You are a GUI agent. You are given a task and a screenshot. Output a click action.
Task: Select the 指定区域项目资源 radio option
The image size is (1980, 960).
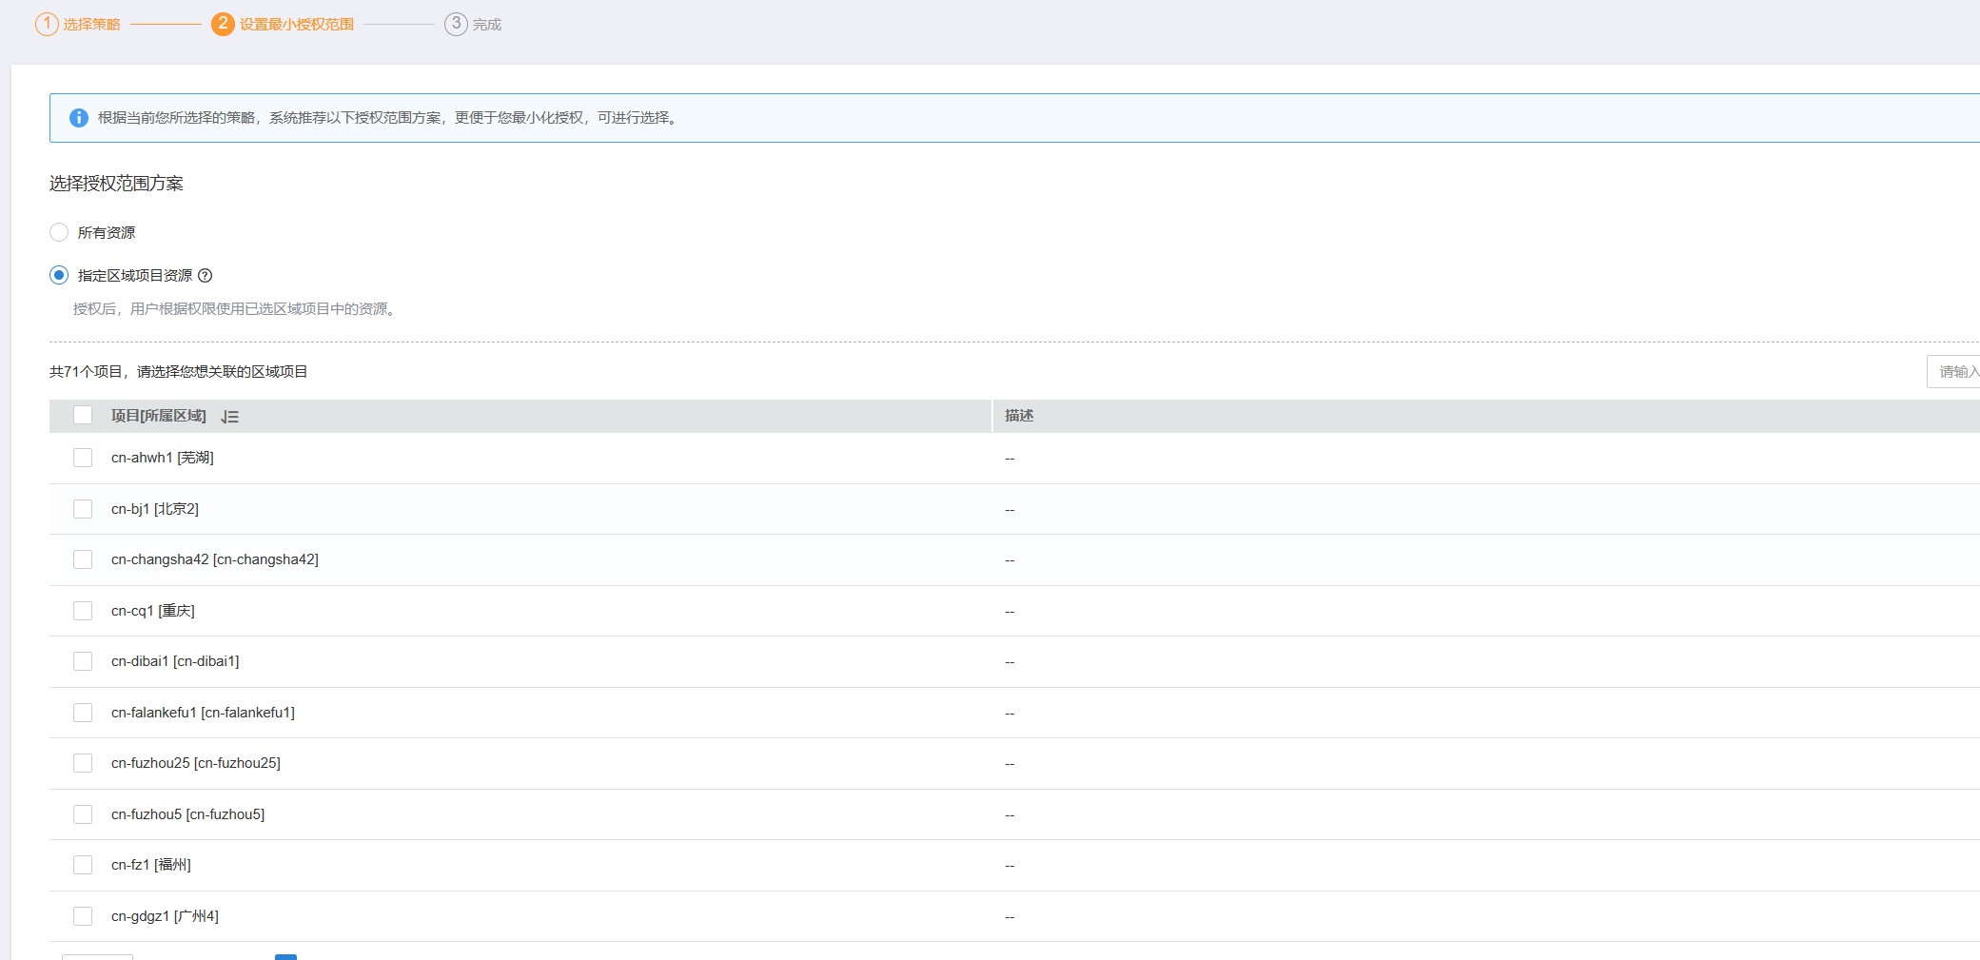point(59,275)
